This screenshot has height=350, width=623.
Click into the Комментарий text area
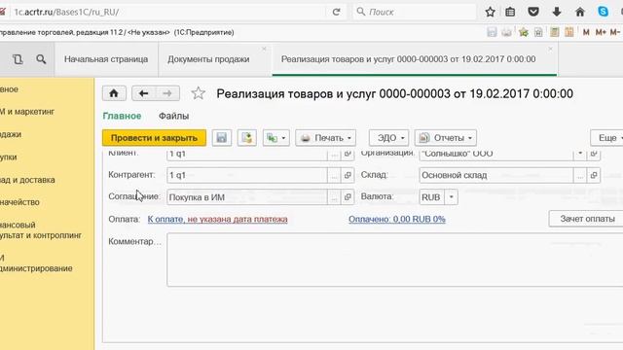(395, 260)
